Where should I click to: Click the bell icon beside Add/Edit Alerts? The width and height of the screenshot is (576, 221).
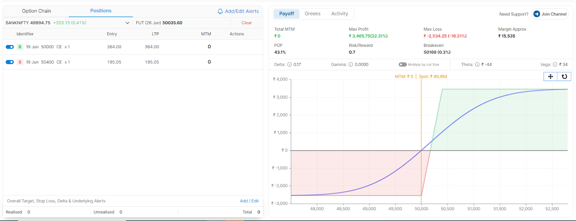220,12
